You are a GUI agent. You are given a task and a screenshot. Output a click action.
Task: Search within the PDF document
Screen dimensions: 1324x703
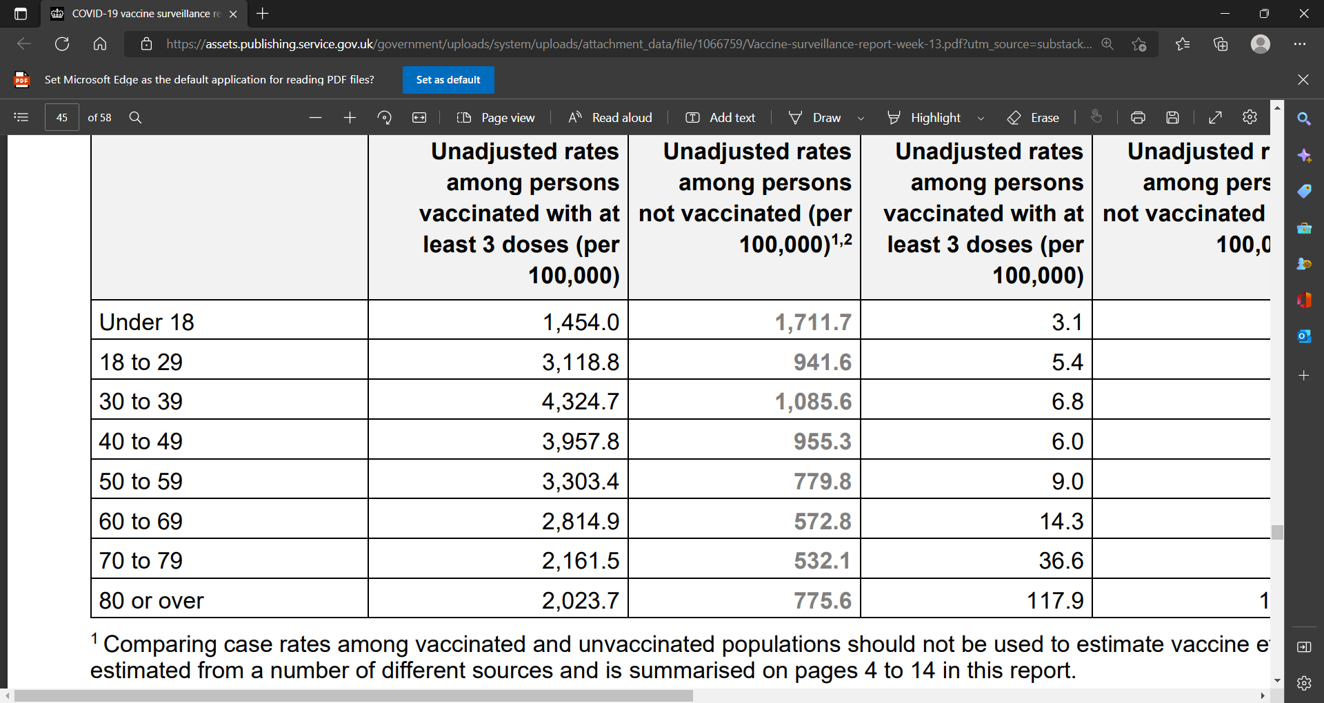135,117
